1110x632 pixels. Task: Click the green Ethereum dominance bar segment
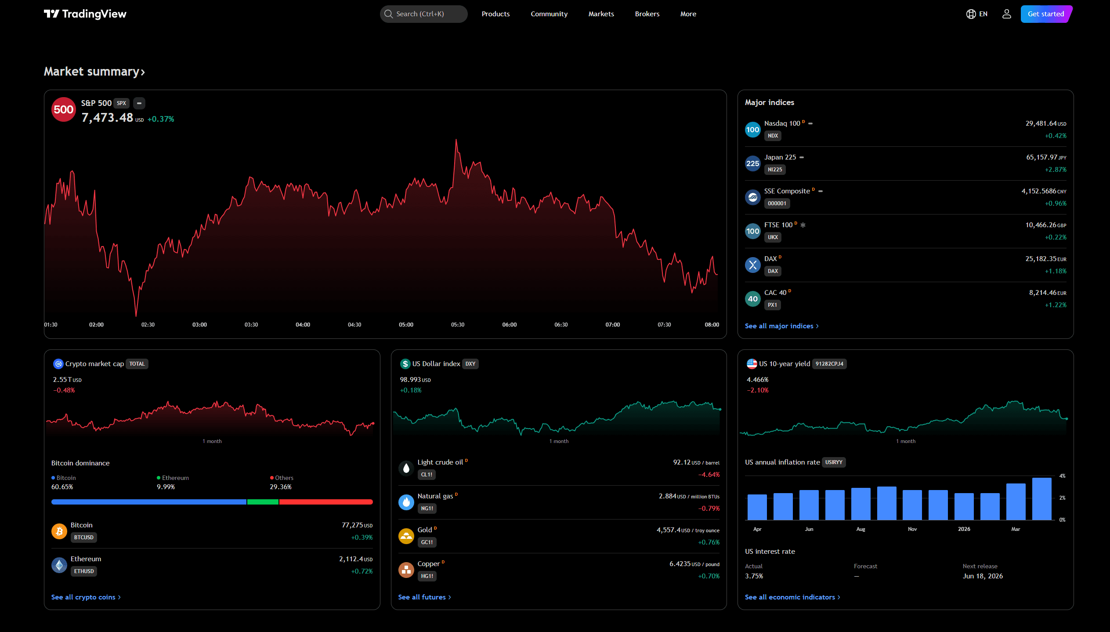click(x=263, y=502)
